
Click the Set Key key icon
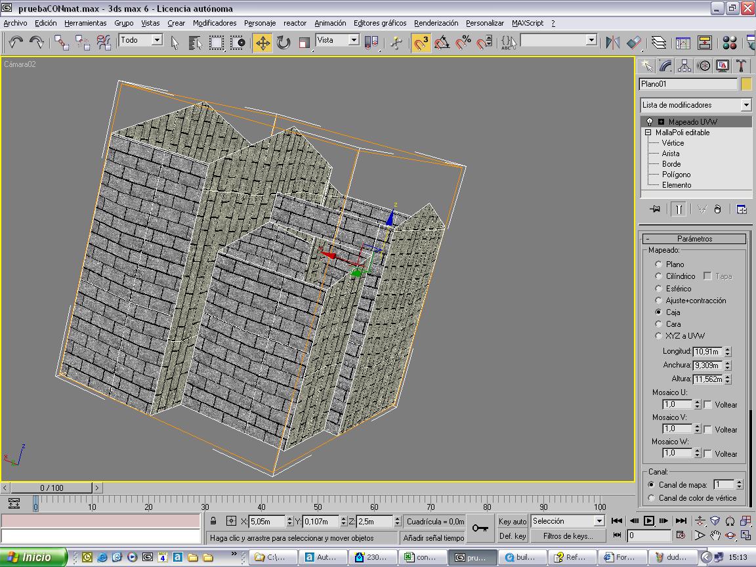[x=480, y=528]
